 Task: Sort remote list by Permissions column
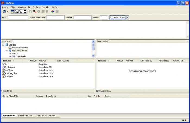164,61
